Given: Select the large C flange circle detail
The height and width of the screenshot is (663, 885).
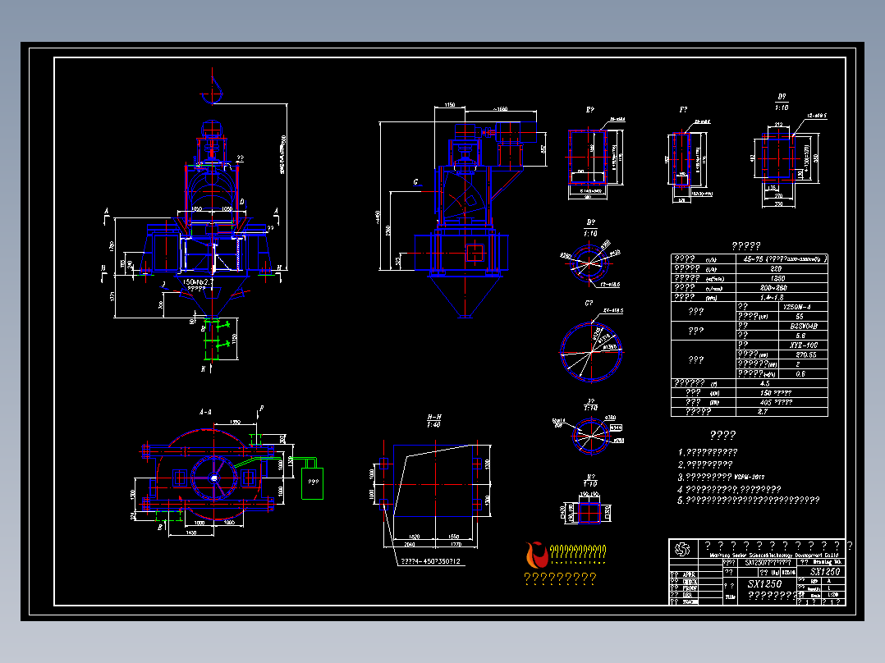Looking at the screenshot, I should (590, 351).
